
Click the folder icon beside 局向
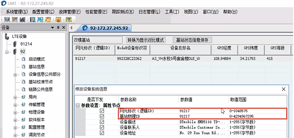coord(23,97)
